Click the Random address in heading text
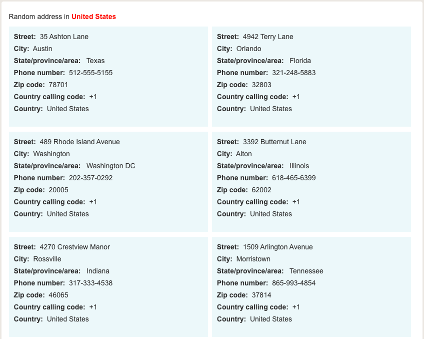 [x=39, y=17]
